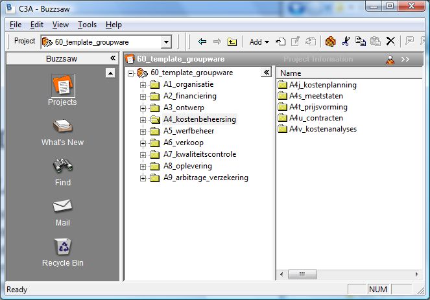Image resolution: width=430 pixels, height=300 pixels.
Task: Sort by the Name column header
Action: click(349, 73)
